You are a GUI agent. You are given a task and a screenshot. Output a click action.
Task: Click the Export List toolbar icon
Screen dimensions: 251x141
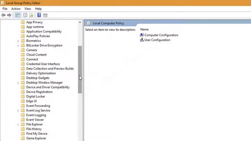[x=31, y=15]
